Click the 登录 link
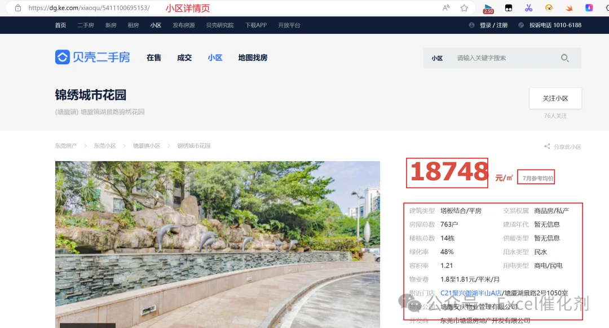The width and height of the screenshot is (609, 328). [486, 25]
